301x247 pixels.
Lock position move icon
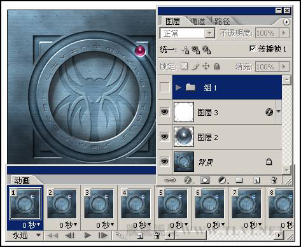[206, 66]
